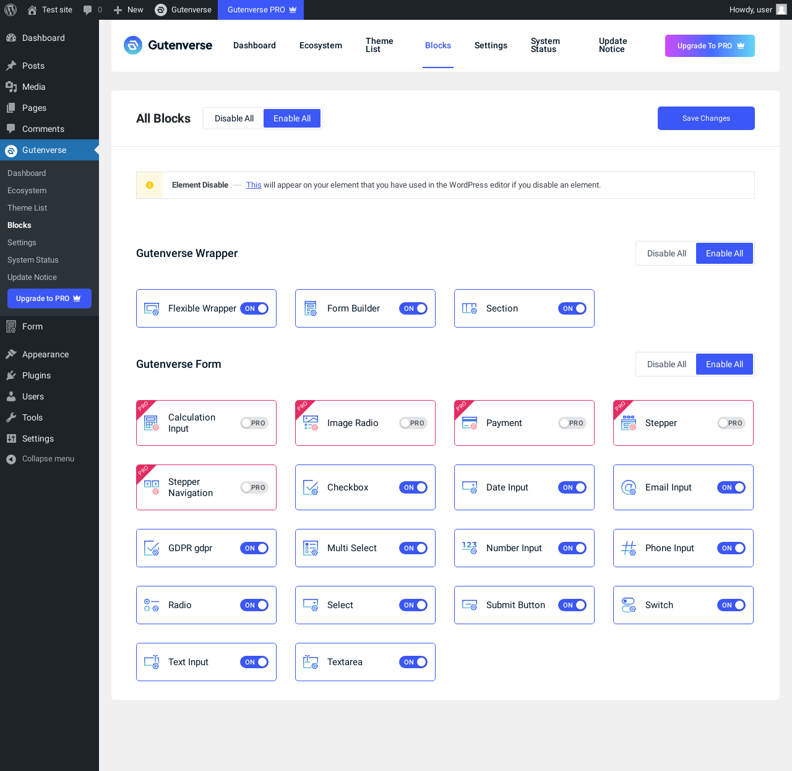Click the Email Input block icon
This screenshot has width=792, height=771.
tap(629, 487)
